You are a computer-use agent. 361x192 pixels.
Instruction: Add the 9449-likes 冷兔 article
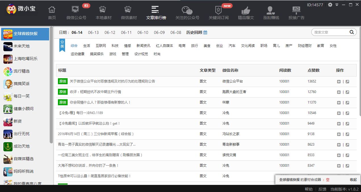339,124
